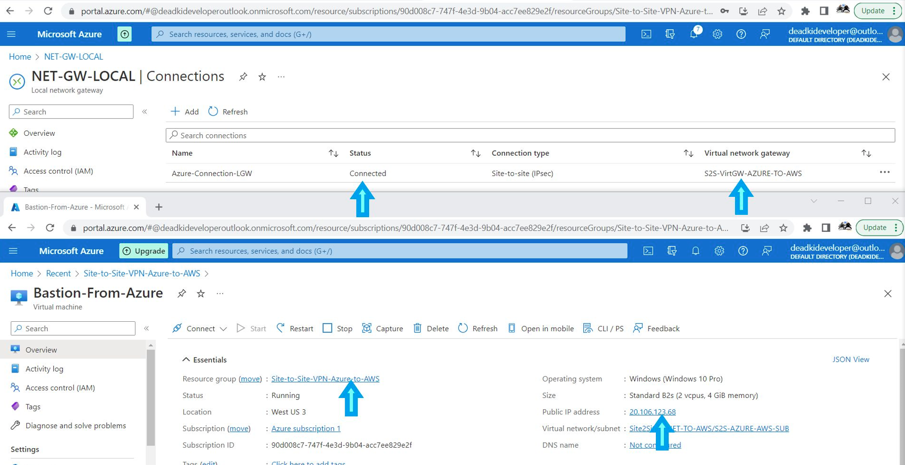Viewport: 905px width, 465px height.
Task: Click the green Upgrade button
Action: (x=143, y=251)
